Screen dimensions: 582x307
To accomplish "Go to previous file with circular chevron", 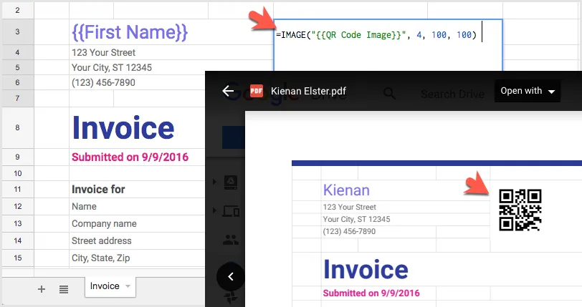I will [230, 276].
